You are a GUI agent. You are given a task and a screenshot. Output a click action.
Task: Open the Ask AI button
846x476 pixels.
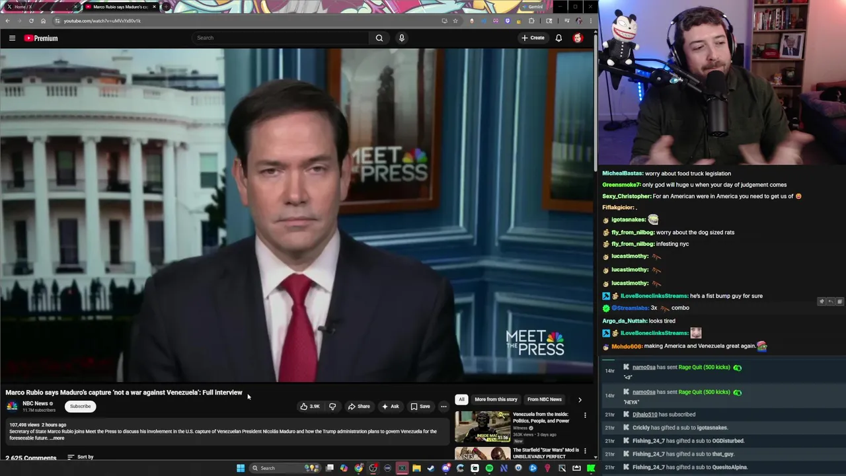(x=390, y=406)
